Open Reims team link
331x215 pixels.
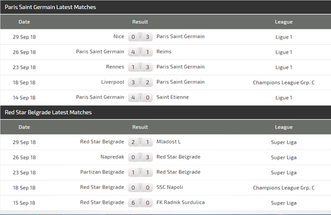click(x=164, y=52)
